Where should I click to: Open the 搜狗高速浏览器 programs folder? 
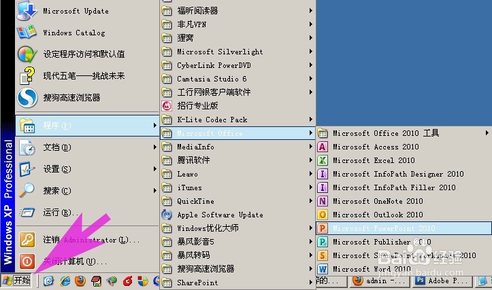click(238, 269)
